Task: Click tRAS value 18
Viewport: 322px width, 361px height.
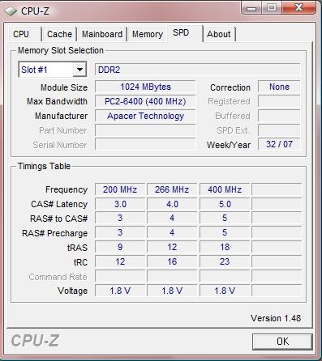Action: (x=225, y=247)
